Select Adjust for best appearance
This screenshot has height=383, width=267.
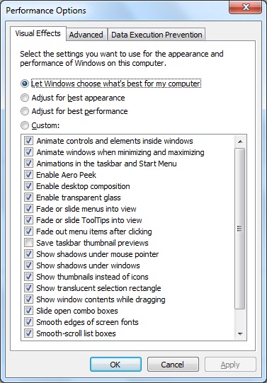point(25,98)
